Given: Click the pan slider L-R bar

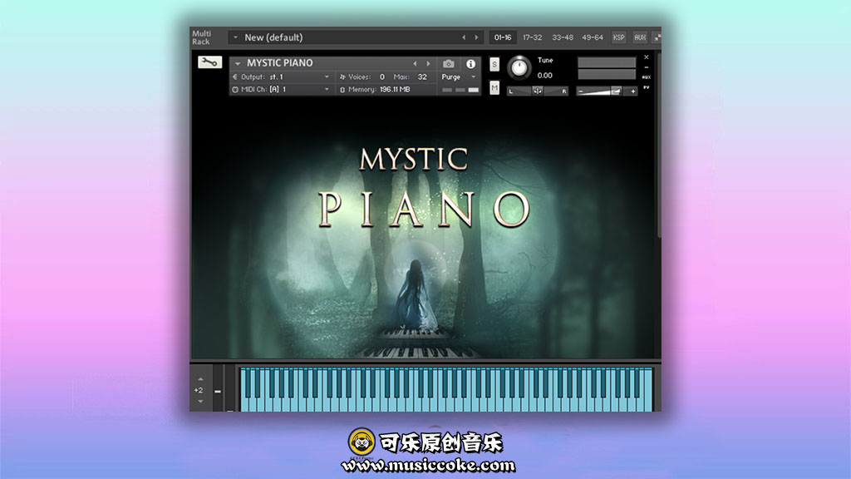Looking at the screenshot, I should point(538,91).
